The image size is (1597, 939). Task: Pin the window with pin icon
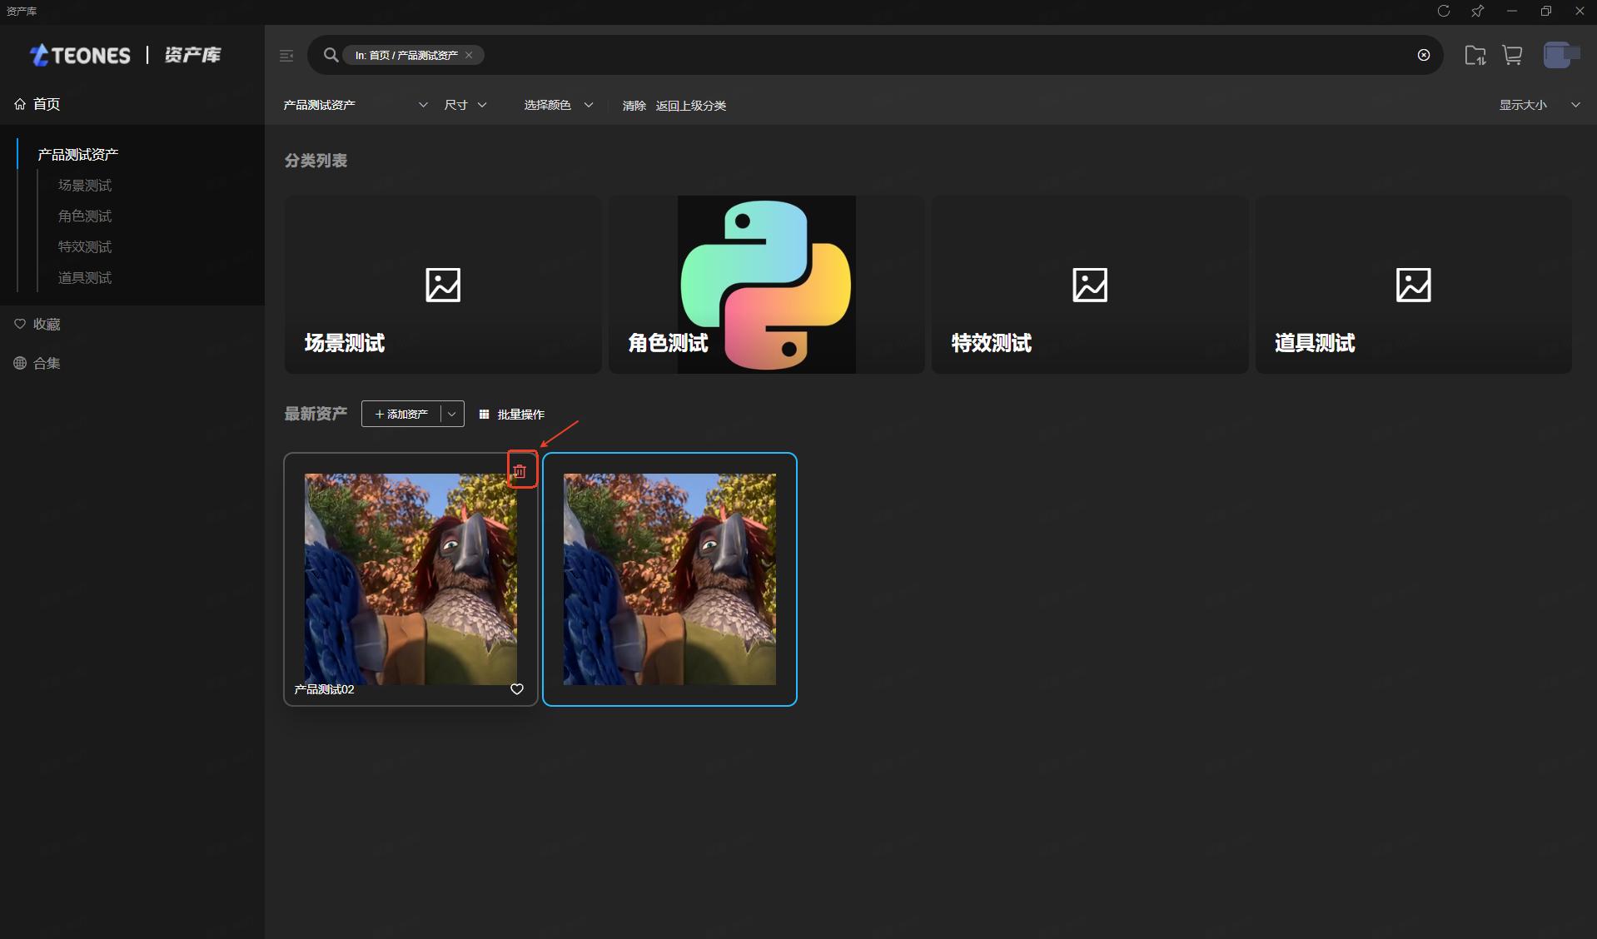pyautogui.click(x=1478, y=11)
